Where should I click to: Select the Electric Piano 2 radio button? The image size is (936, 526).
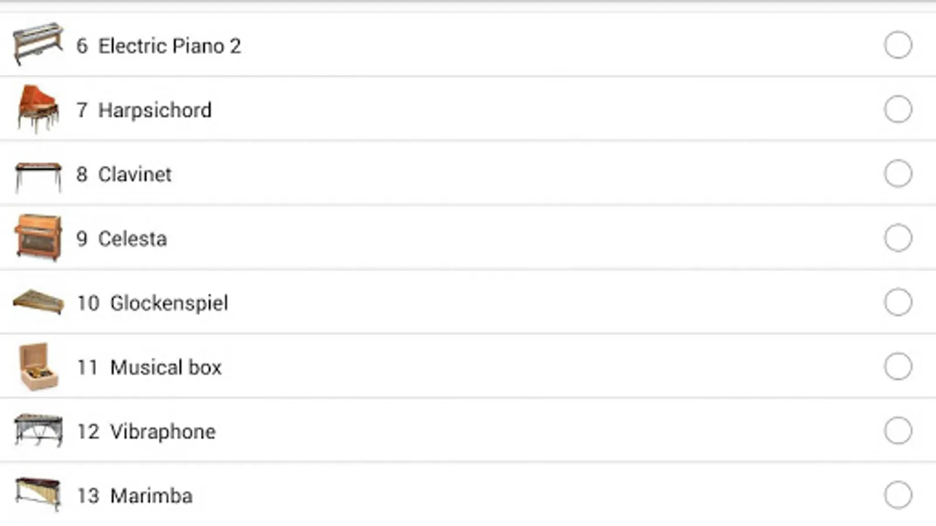tap(897, 45)
